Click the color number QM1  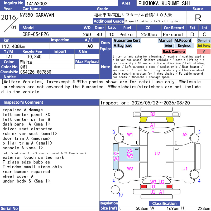click(x=24, y=67)
